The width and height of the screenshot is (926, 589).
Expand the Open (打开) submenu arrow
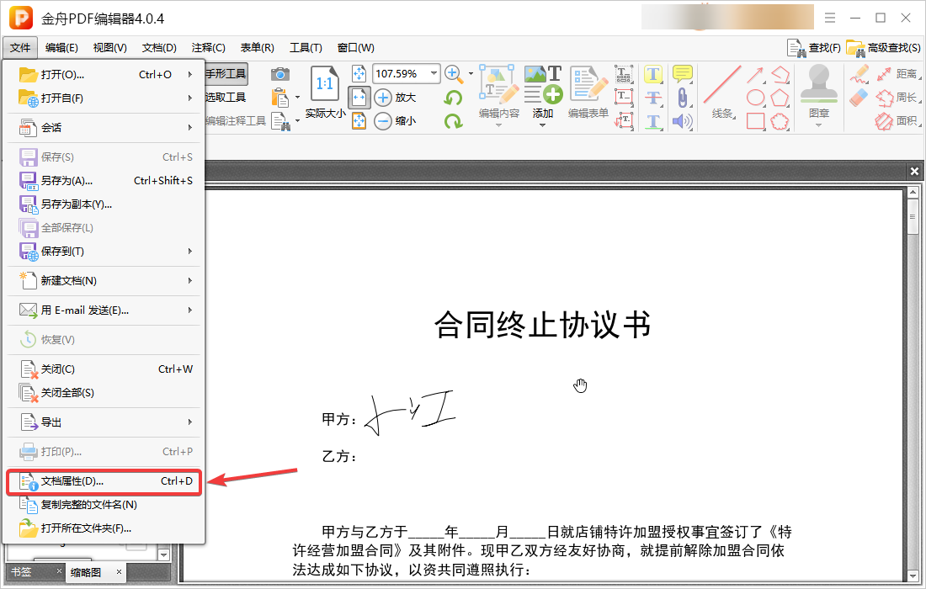coord(190,74)
